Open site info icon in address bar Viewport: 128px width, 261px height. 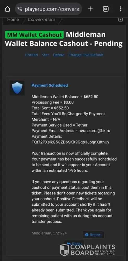[x=20, y=9]
